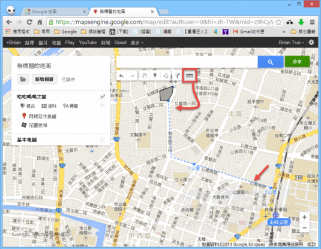Select the ruler measure distance tool
The height and width of the screenshot is (249, 321).
190,76
